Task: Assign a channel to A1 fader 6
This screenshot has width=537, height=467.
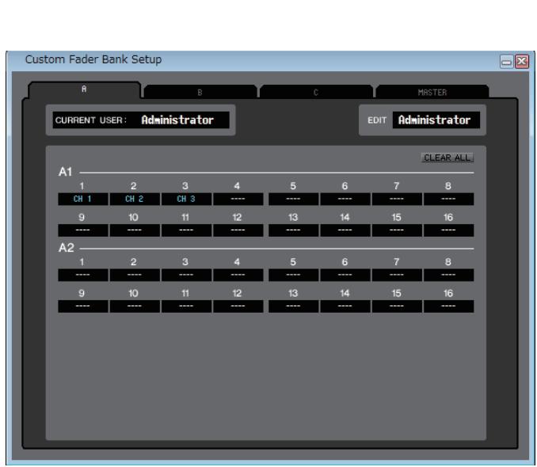Action: pos(345,199)
